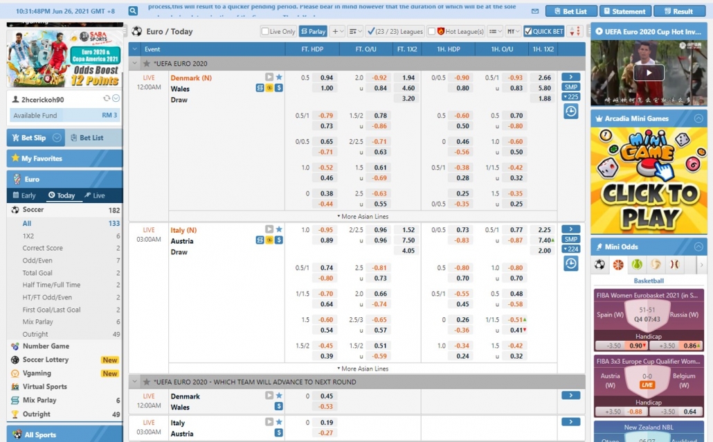Viewport: 713px width, 442px height.
Task: Refresh the available fund balance icon
Action: (x=107, y=98)
